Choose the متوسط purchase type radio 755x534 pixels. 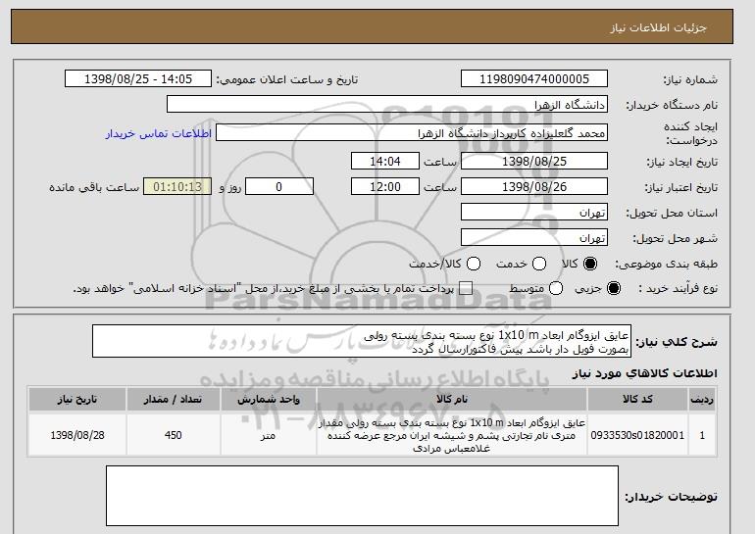coord(556,289)
